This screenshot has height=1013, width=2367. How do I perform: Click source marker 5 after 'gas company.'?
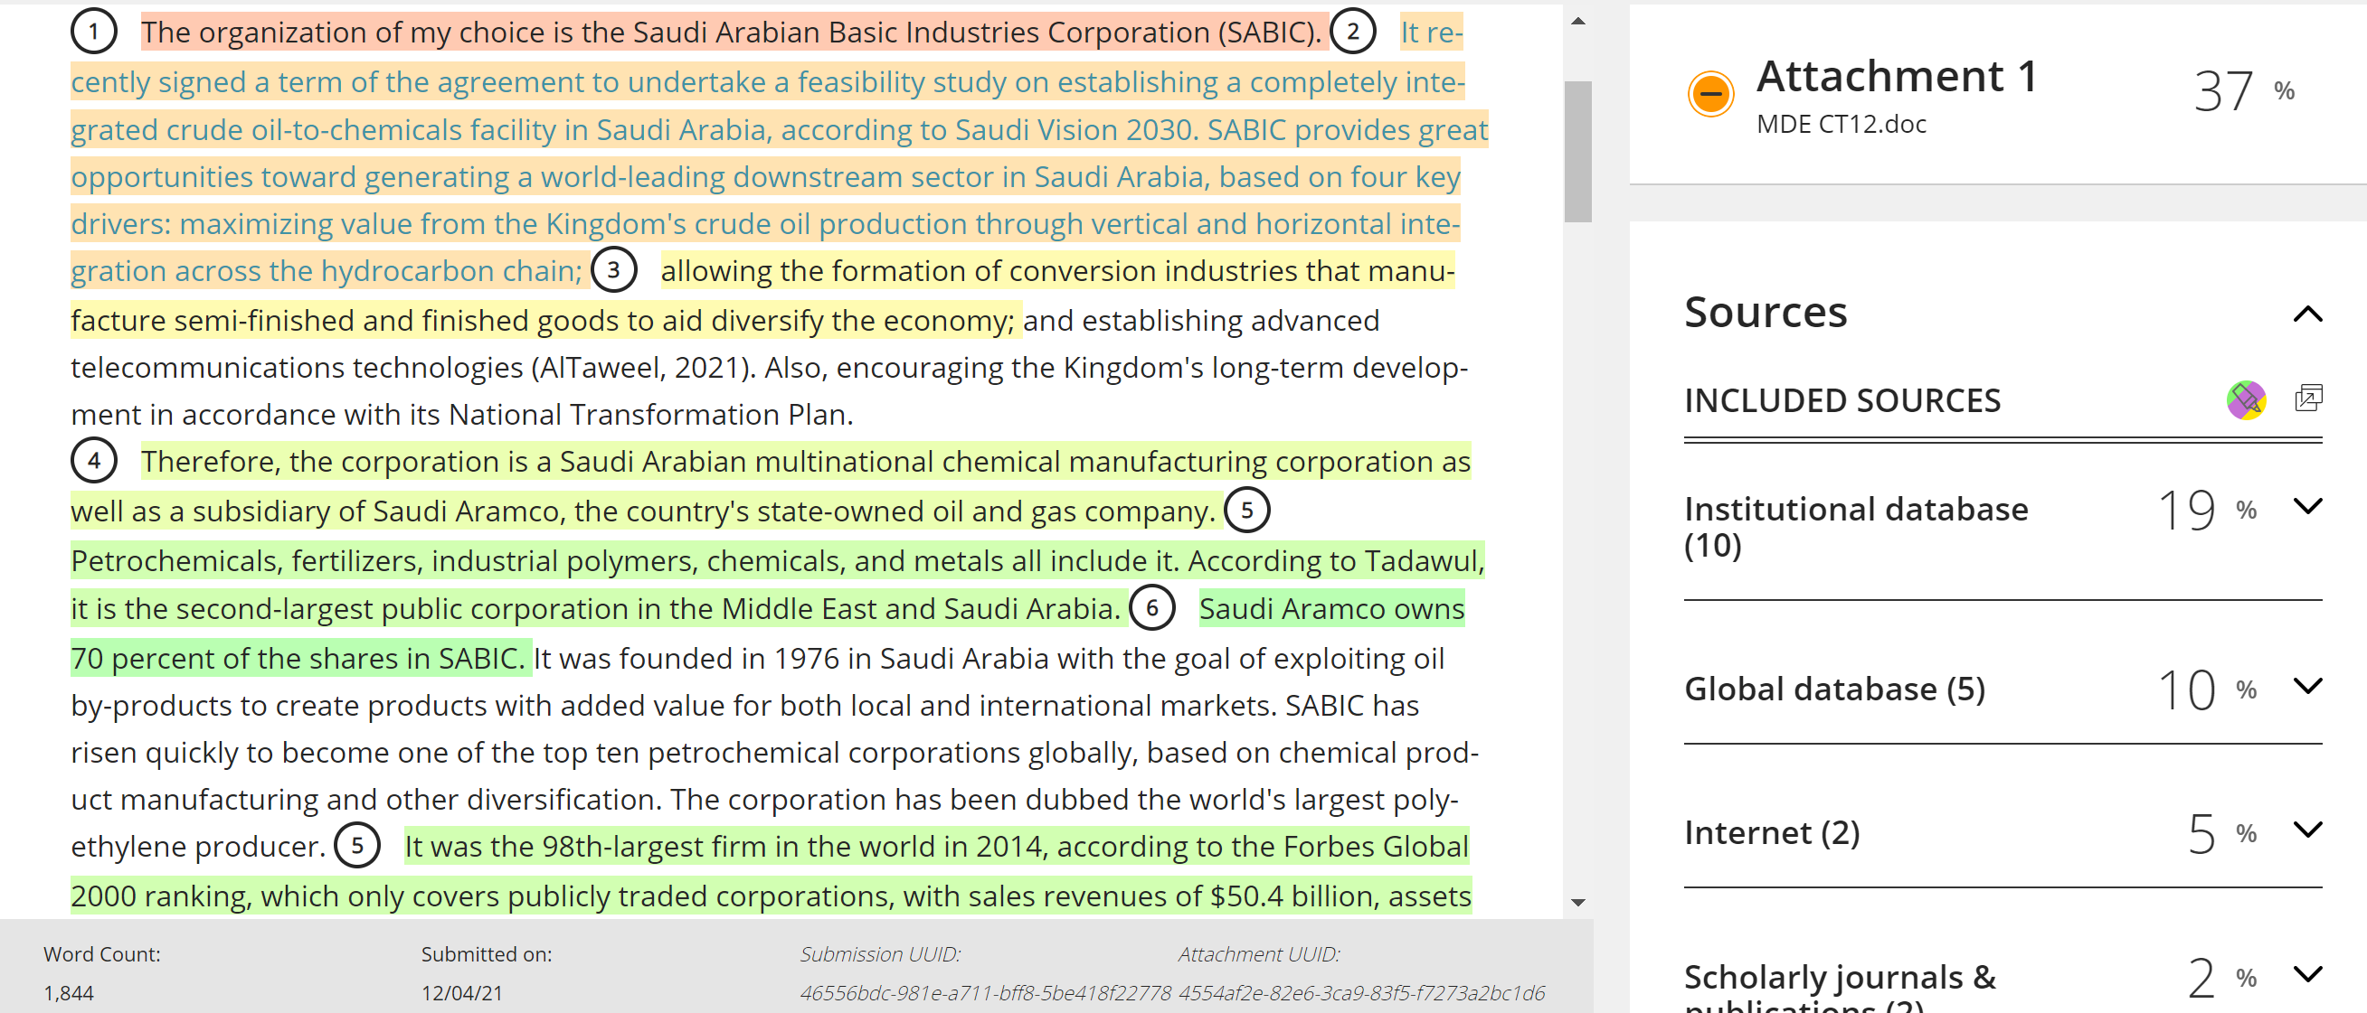point(1247,510)
